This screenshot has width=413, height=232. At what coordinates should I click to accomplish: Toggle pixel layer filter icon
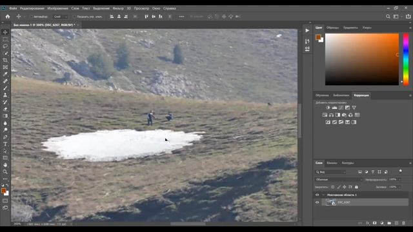coord(360,172)
